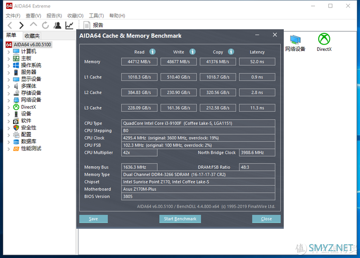Open the 帮助(H) menu
Image resolution: width=360 pixels, height=258 pixels.
[x=117, y=15]
